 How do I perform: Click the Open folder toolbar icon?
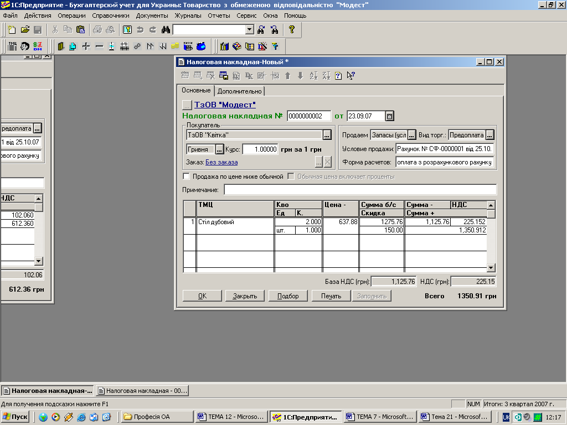pyautogui.click(x=25, y=30)
